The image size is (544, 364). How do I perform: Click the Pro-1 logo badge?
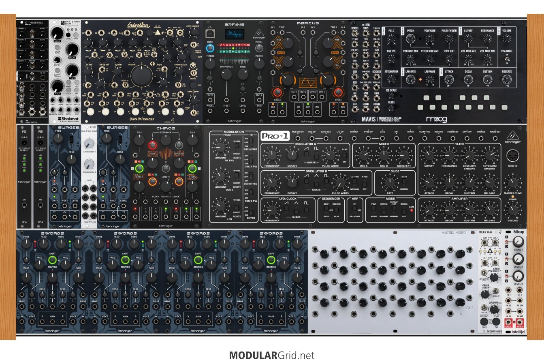pos(275,136)
